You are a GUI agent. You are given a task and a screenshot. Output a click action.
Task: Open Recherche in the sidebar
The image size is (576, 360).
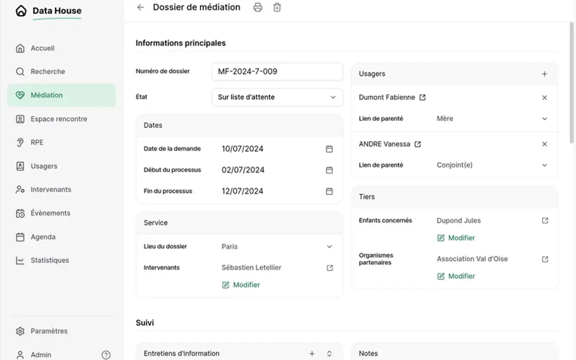coord(61,72)
